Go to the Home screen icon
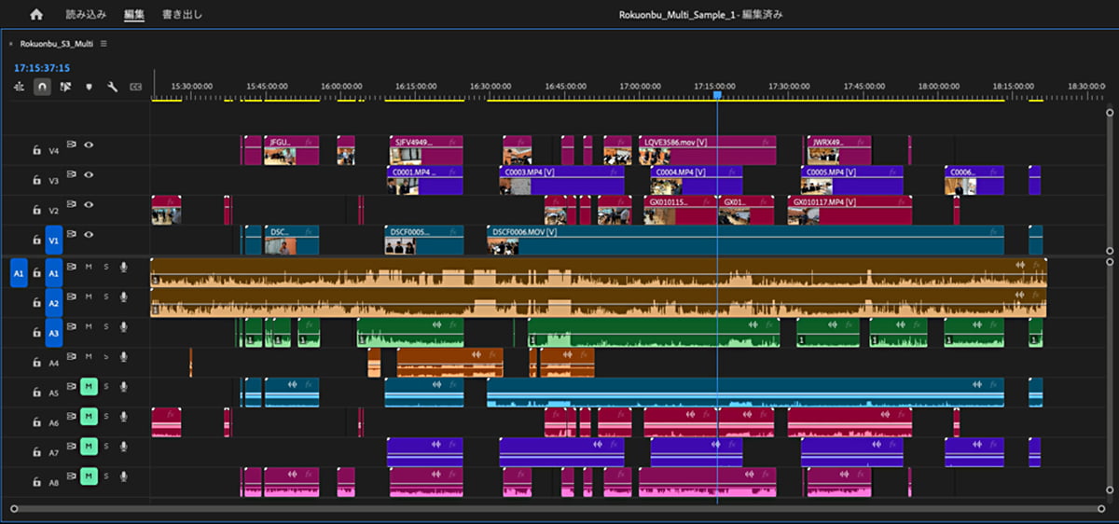The image size is (1119, 524). 36,15
